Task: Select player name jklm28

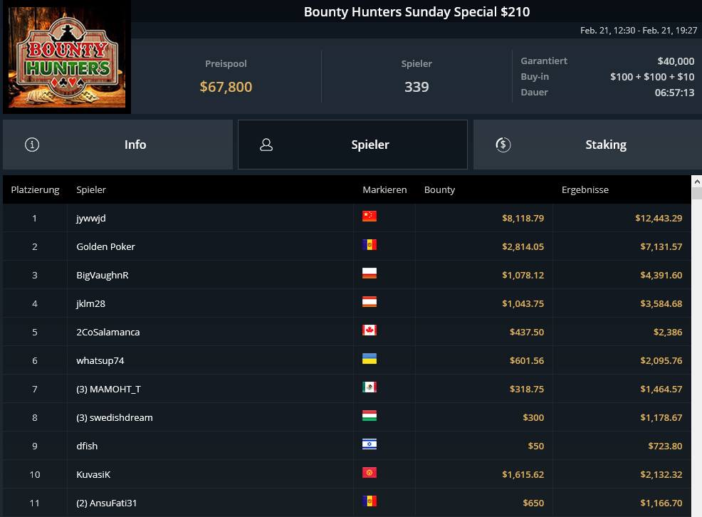Action: (x=91, y=304)
